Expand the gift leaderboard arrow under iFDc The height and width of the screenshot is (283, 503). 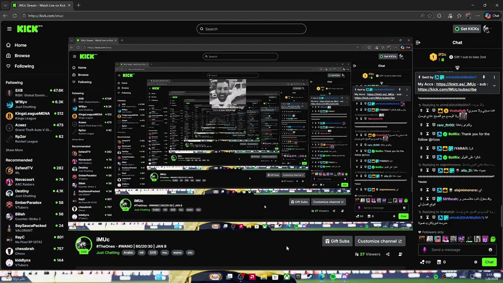(457, 68)
